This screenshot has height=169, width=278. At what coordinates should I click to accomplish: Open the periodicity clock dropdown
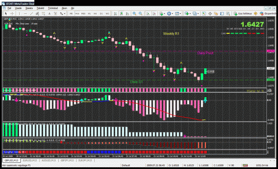169,13
